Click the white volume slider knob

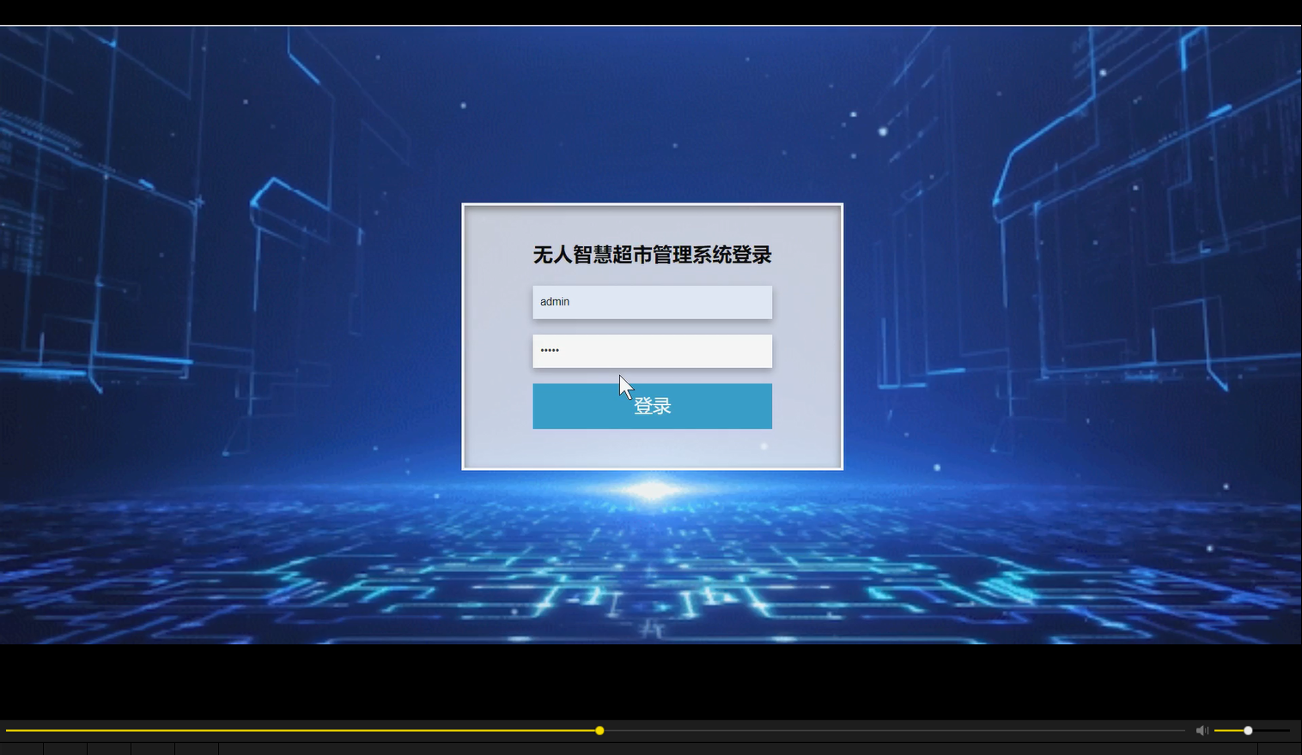click(x=1246, y=730)
